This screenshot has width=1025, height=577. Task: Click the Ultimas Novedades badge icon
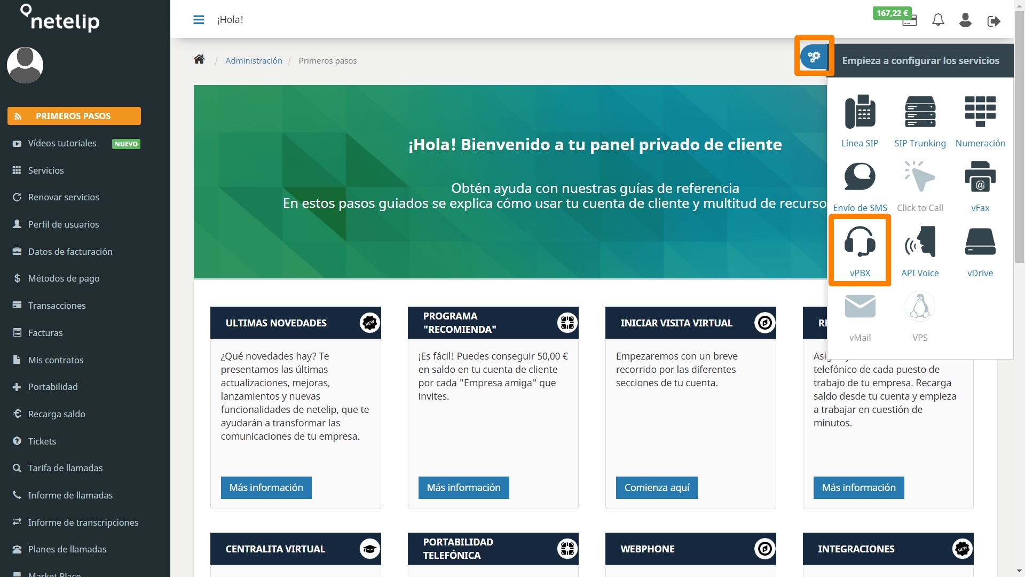pyautogui.click(x=369, y=323)
